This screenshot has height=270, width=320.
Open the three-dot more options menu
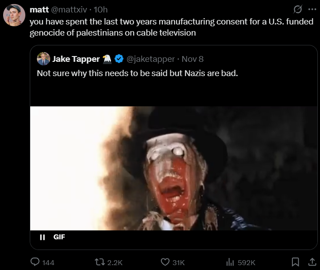coord(312,9)
